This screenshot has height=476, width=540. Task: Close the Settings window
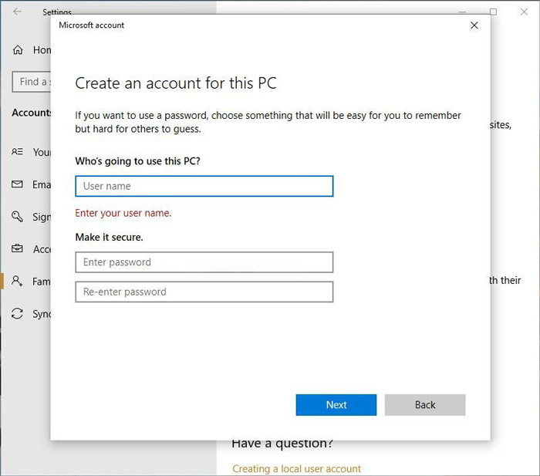524,12
